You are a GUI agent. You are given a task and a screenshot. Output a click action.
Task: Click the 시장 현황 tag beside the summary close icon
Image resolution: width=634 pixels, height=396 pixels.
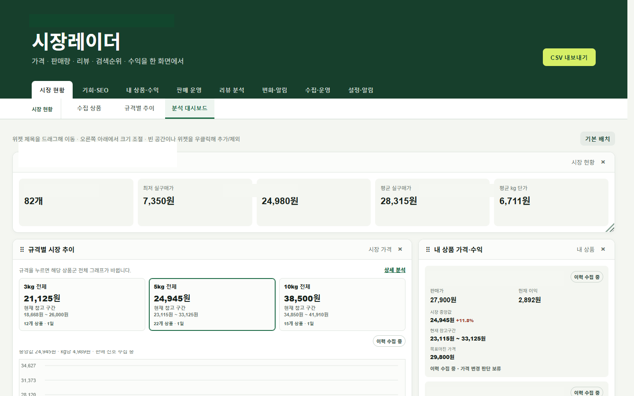point(583,162)
